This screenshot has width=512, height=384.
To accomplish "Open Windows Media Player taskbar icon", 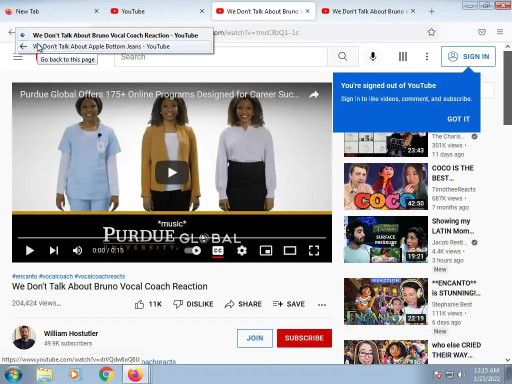I will click(x=75, y=374).
